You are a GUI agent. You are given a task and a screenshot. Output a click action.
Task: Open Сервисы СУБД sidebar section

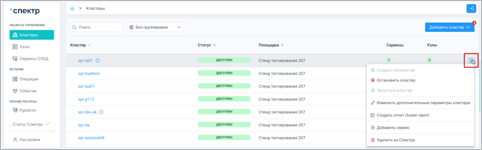tap(34, 59)
